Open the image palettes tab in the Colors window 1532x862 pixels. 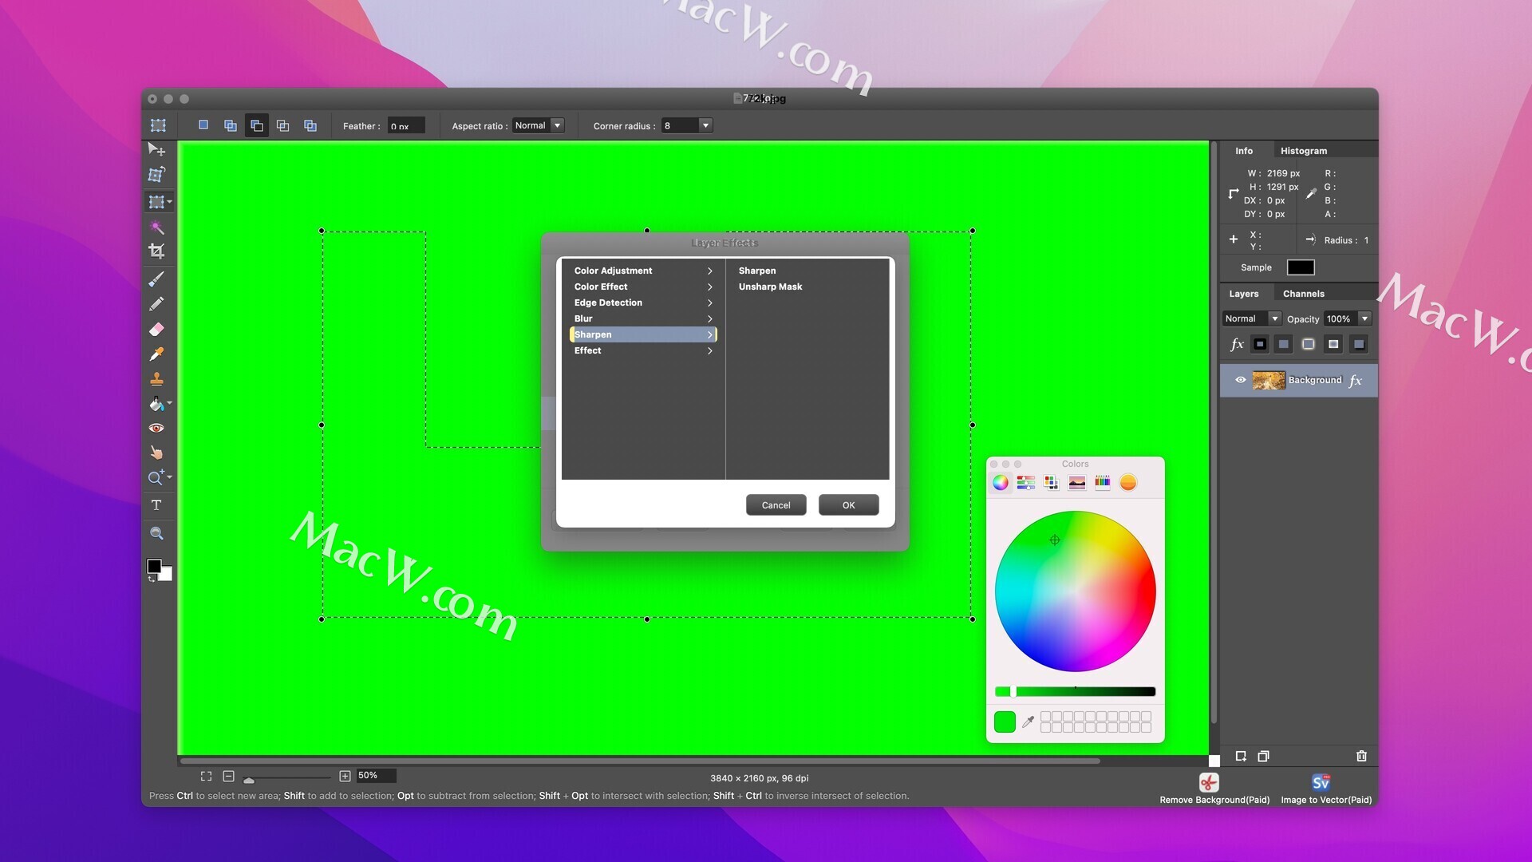point(1076,482)
